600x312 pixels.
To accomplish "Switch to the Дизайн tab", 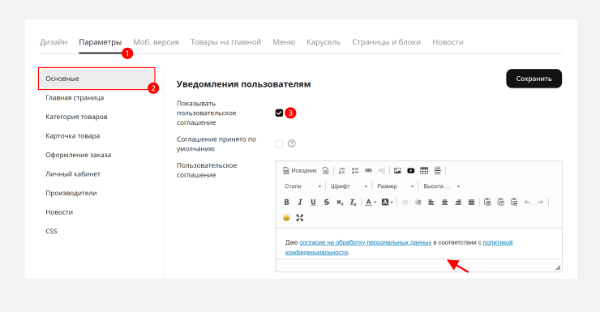I will coord(54,42).
